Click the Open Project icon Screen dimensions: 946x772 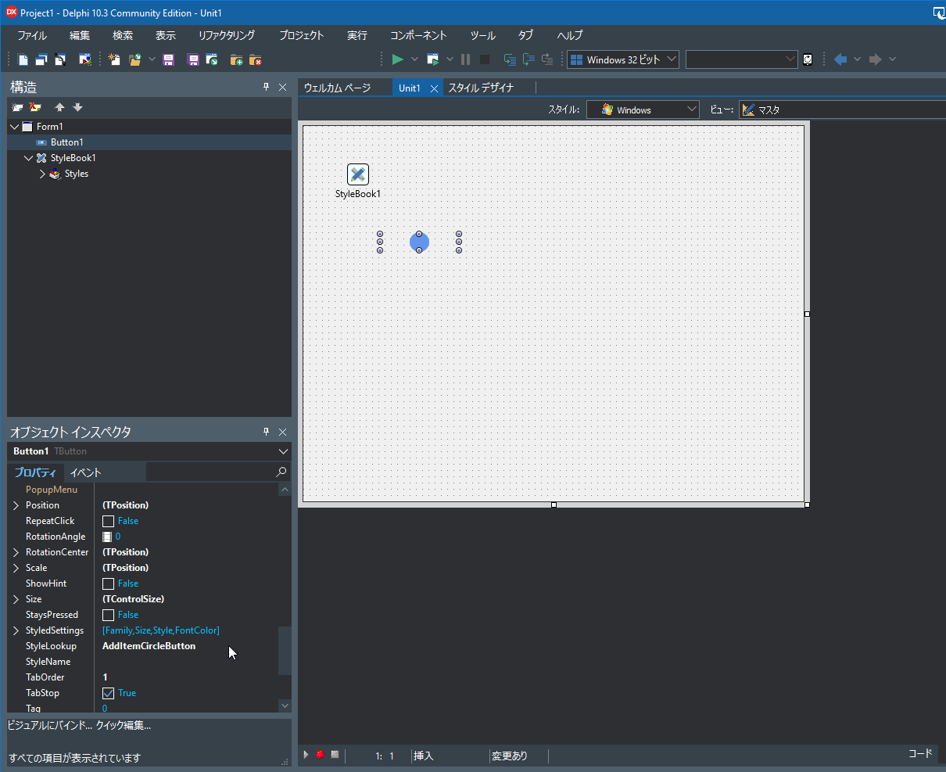(x=212, y=59)
